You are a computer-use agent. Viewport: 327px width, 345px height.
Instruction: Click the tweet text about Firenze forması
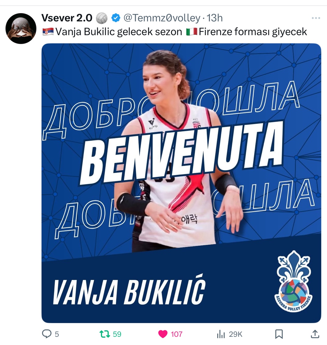pos(175,32)
